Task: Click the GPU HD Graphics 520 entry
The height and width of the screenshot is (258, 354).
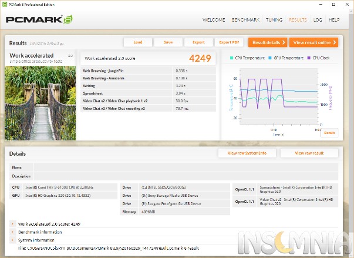Action: (x=63, y=196)
